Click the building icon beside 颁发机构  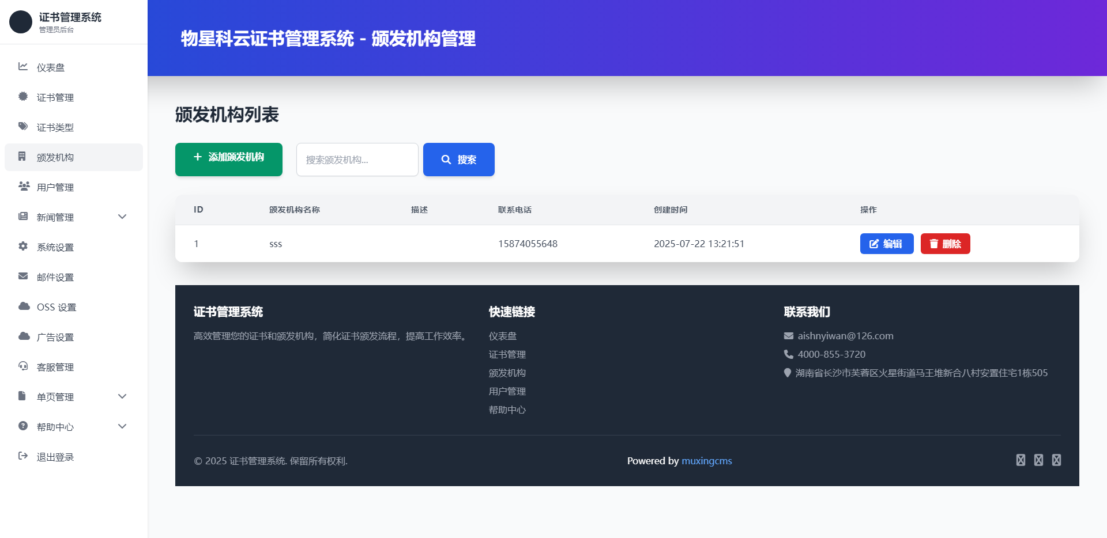tap(22, 156)
